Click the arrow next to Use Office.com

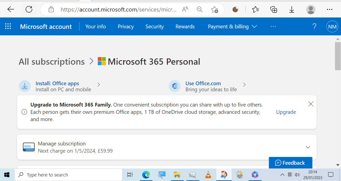(244, 85)
